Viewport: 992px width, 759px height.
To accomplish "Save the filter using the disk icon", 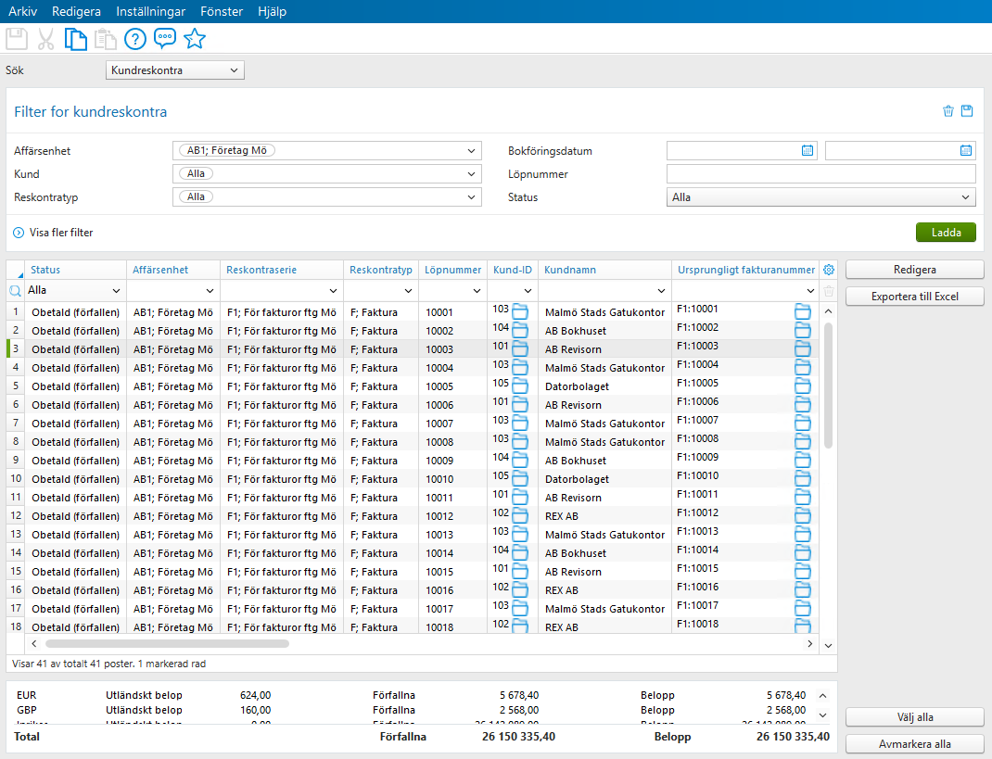I will point(967,110).
